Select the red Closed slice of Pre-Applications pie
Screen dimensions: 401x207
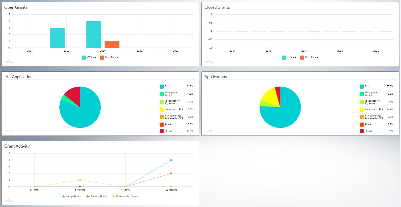tap(75, 95)
